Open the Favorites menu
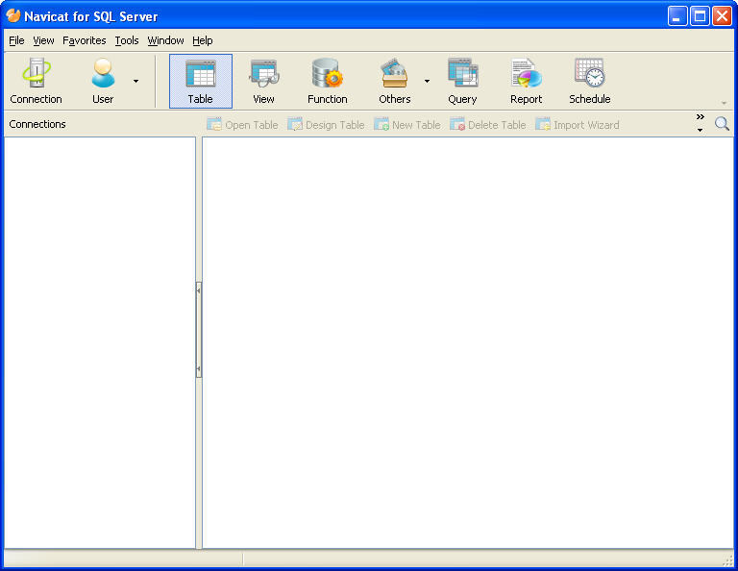Screen dimensions: 738x571 [85, 40]
